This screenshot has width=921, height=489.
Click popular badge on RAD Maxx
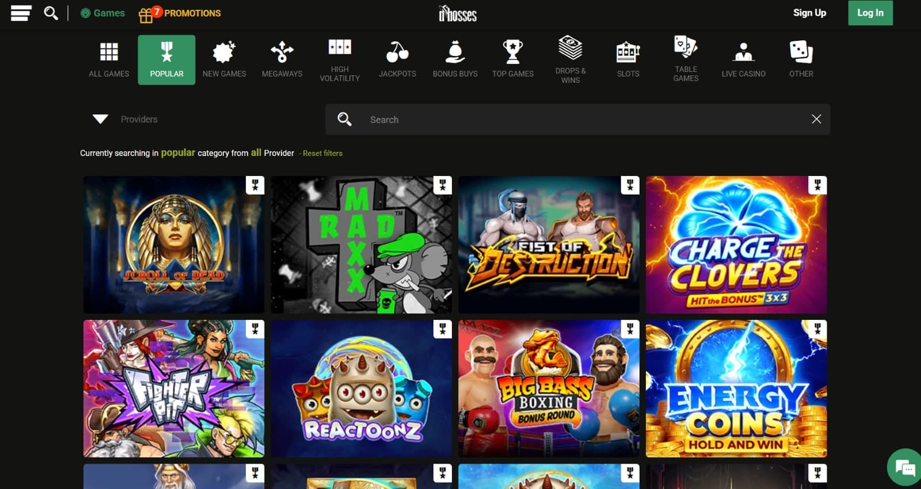coord(443,185)
